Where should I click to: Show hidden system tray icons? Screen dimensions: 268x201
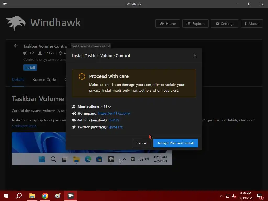pyautogui.click(x=221, y=196)
